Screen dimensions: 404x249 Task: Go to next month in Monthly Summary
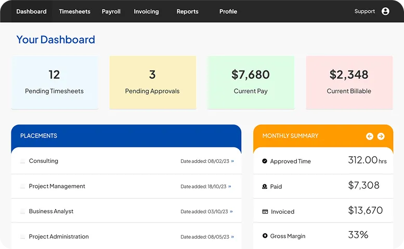point(381,136)
